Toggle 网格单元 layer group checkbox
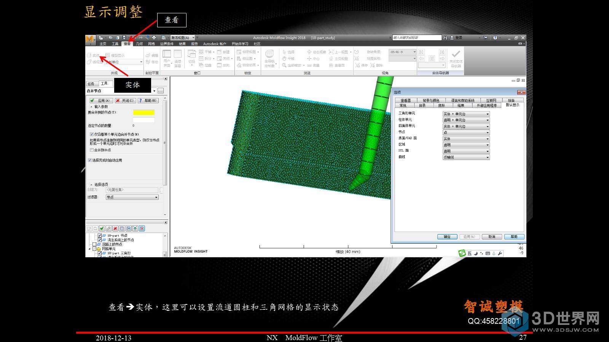This screenshot has height=342, width=609. [x=94, y=249]
